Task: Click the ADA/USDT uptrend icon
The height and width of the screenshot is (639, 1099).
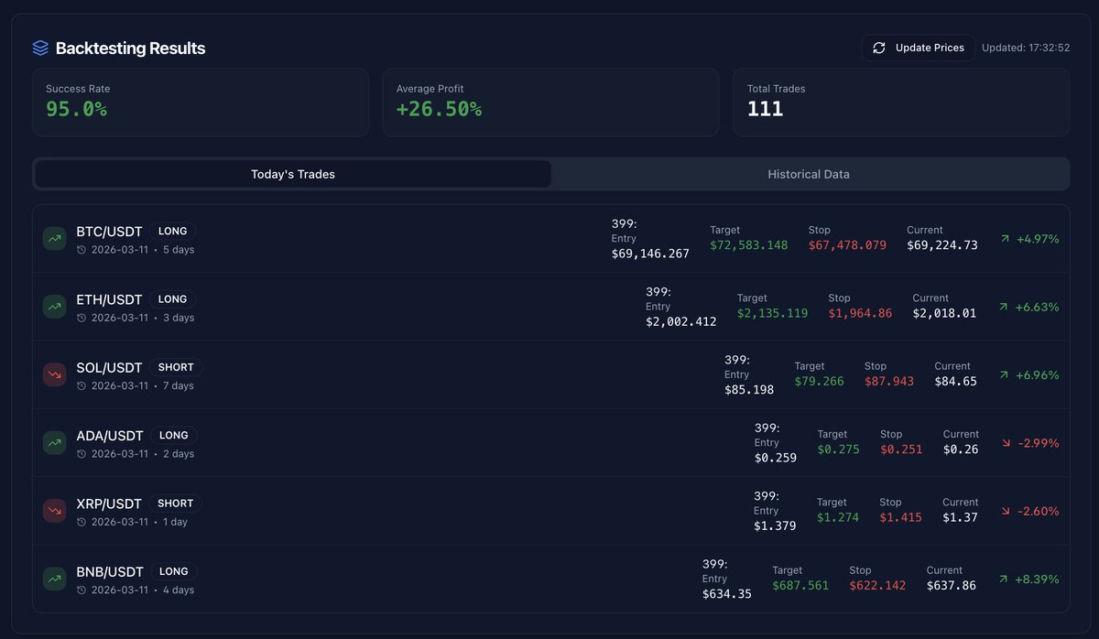Action: point(55,443)
